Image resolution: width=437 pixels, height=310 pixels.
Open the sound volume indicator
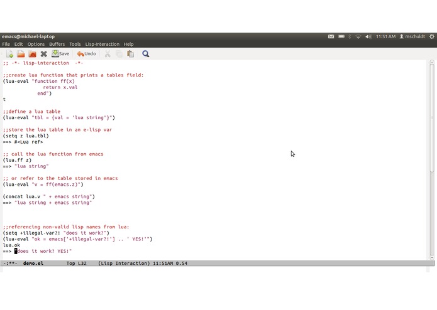(368, 36)
